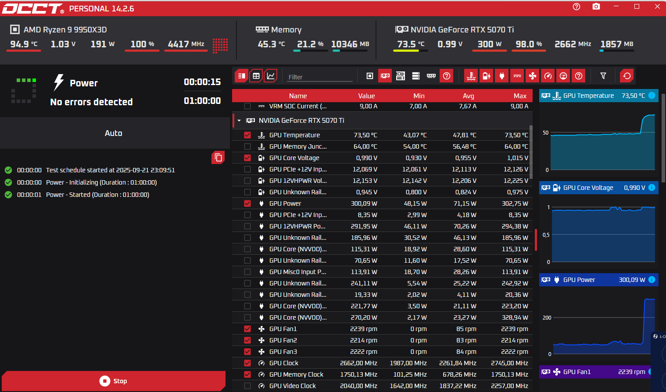Sort table by Value column
This screenshot has width=666, height=392.
[x=366, y=96]
